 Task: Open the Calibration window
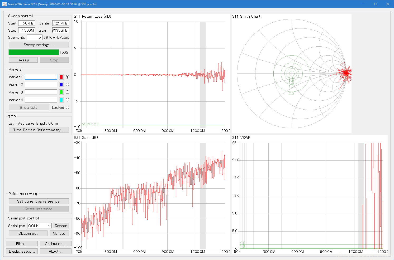(56, 244)
